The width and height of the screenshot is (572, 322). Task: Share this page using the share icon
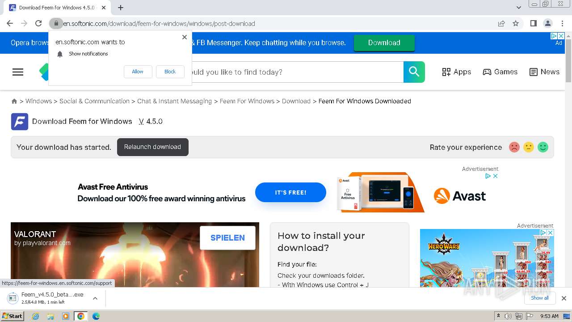point(501,23)
